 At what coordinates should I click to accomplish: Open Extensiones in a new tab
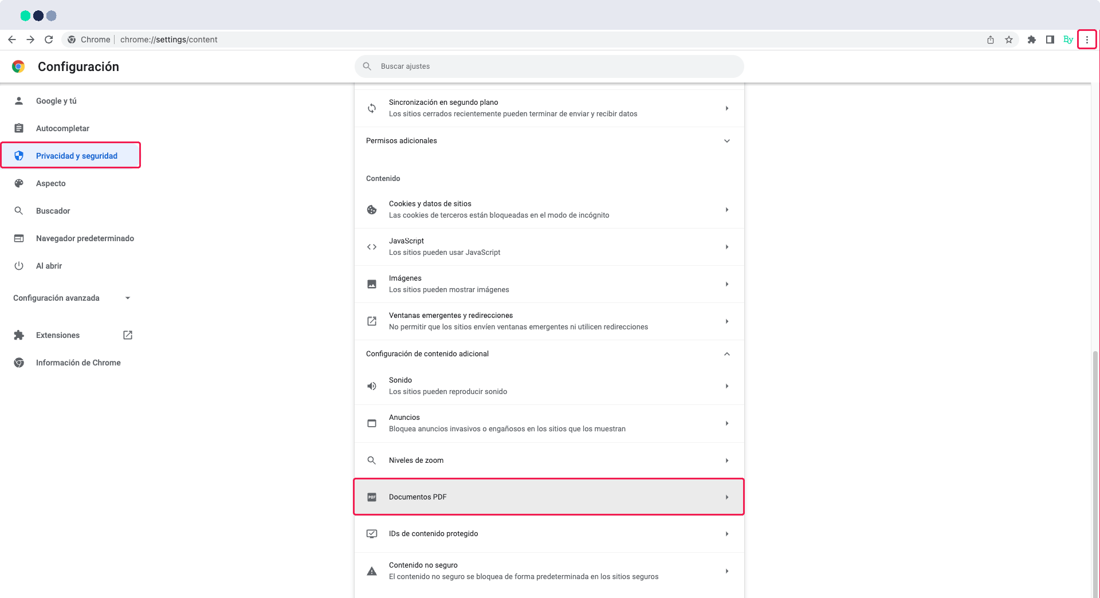[127, 335]
